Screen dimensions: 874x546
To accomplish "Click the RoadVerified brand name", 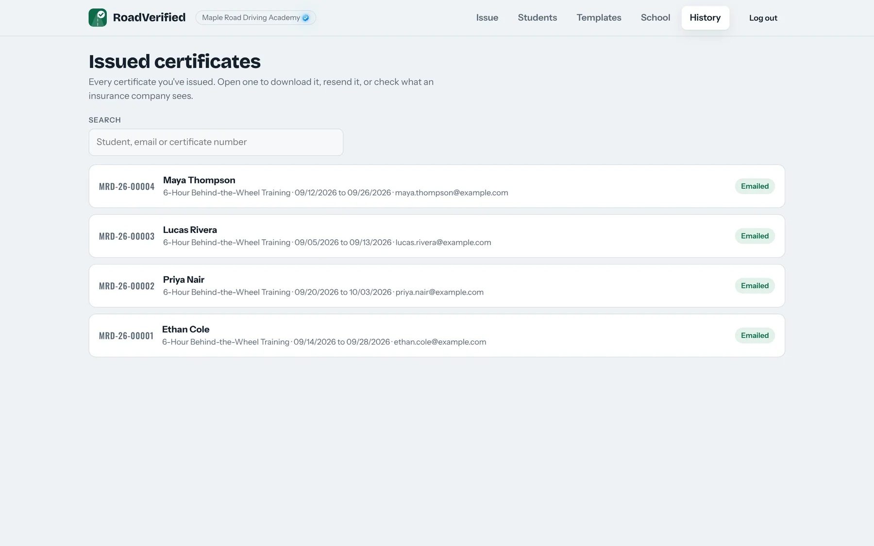I will point(149,17).
